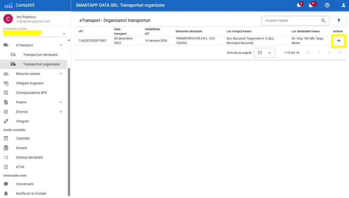Collapse the eTransport menu section

(x=61, y=45)
